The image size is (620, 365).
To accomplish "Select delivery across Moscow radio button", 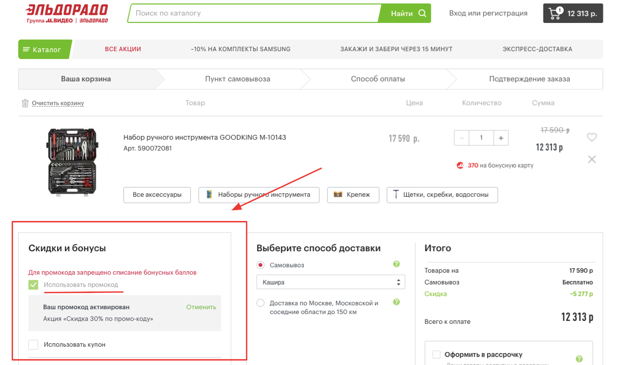I will tap(261, 303).
